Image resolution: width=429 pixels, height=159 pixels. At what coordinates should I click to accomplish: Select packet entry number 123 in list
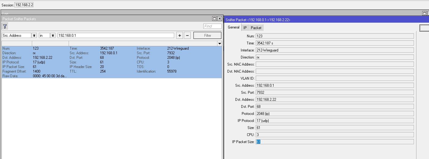coord(112,62)
